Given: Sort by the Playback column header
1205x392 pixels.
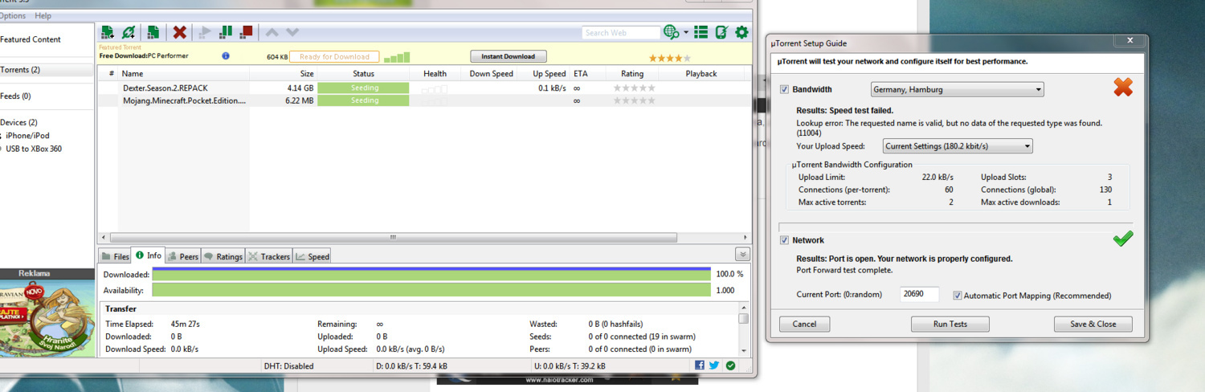Looking at the screenshot, I should [x=701, y=74].
